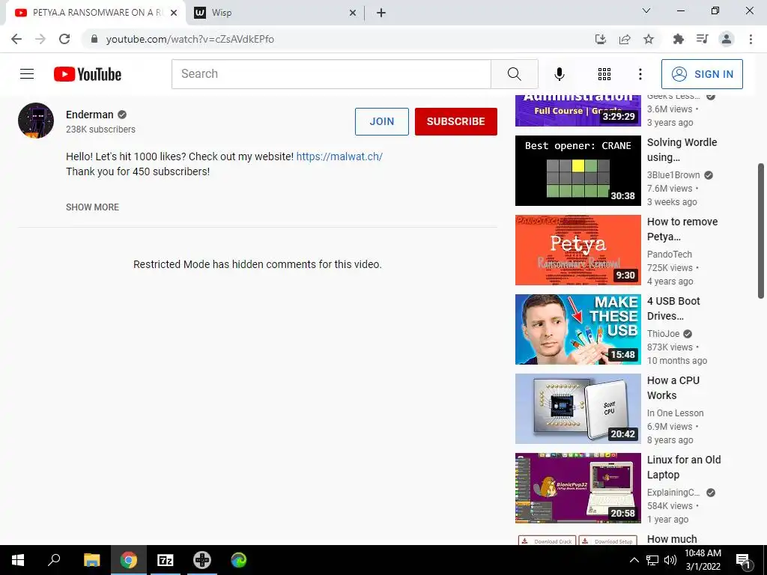
Task: Open the malwat.ch website link
Action: [x=339, y=156]
